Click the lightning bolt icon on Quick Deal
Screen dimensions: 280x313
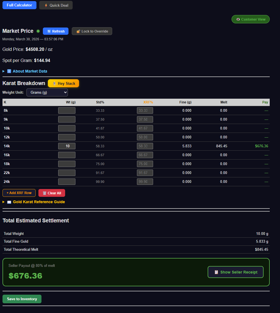coord(46,5)
